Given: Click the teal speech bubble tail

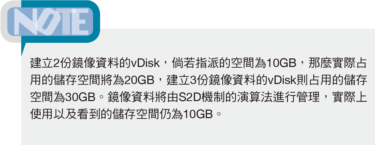Looking at the screenshot, I should [24, 49].
